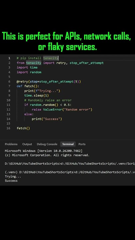Click the 'Trying...' terminal output

pyautogui.click(x=13, y=176)
